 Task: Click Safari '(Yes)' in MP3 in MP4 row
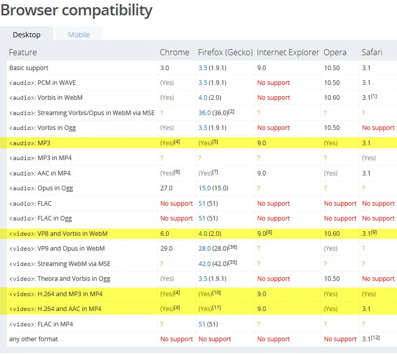coord(369,158)
